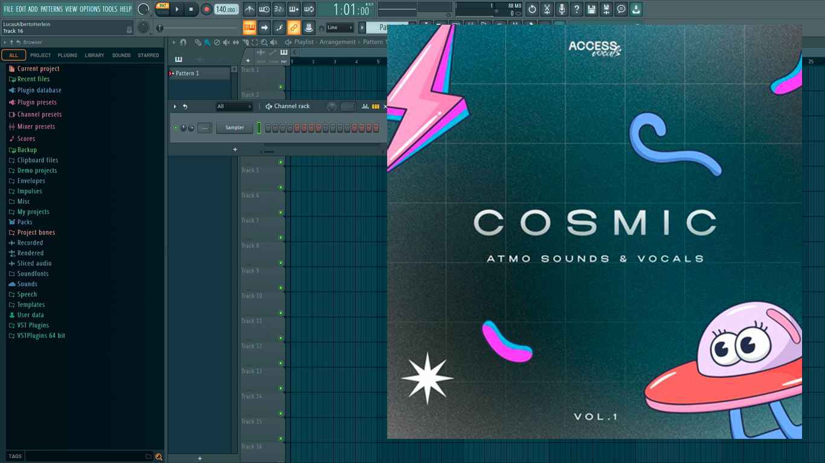Toggle the last step of the Sampler sequence
The image size is (825, 463).
coord(376,128)
